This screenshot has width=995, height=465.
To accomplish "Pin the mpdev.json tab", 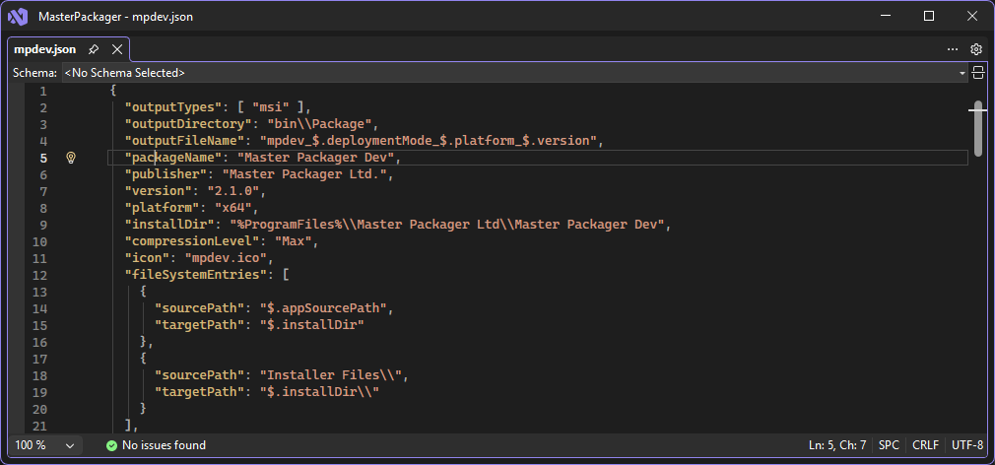I will pyautogui.click(x=94, y=49).
